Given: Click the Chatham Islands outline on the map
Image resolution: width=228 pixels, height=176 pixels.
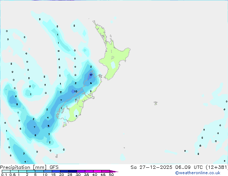Looking at the screenshot, I should coord(156,103).
